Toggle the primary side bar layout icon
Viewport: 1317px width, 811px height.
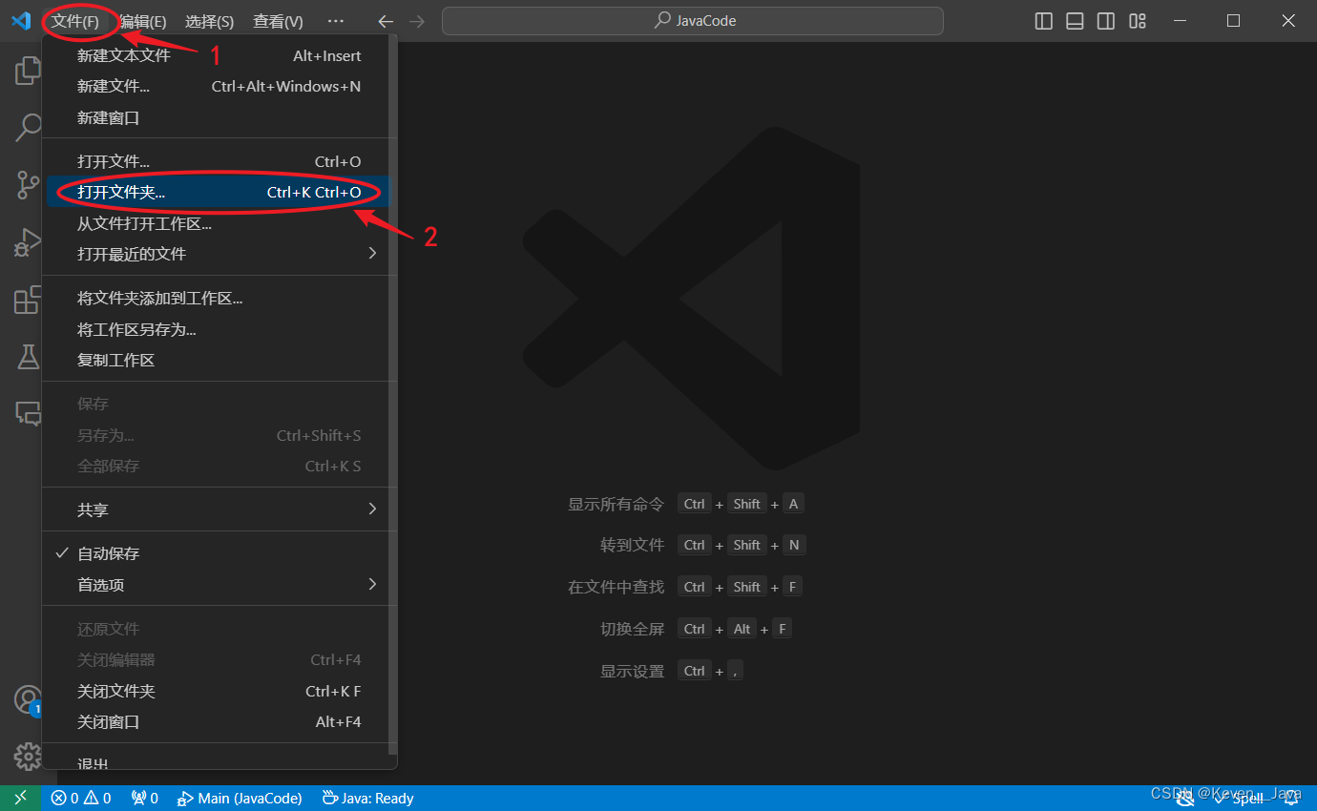[x=1044, y=21]
